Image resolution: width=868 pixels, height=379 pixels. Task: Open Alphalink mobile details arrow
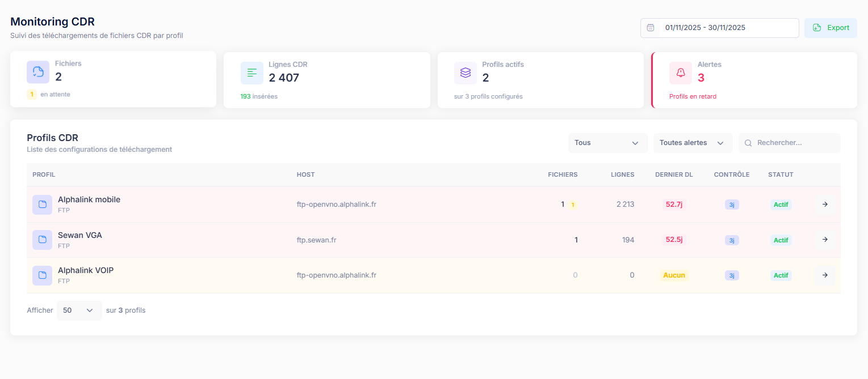(x=825, y=205)
